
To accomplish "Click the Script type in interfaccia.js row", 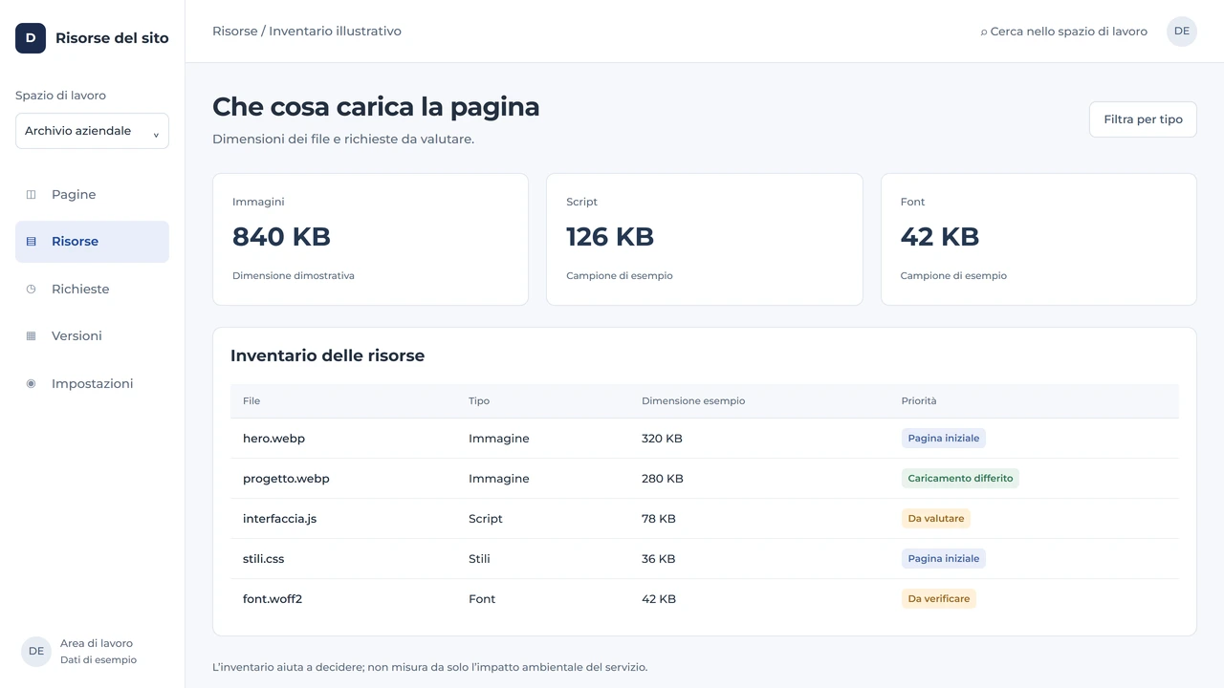I will [486, 519].
